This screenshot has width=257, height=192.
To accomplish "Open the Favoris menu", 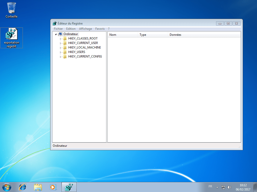I will (100, 28).
